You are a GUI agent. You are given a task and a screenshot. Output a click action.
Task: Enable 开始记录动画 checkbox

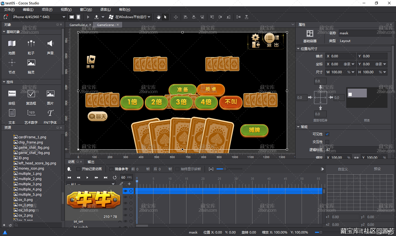pyautogui.click(x=78, y=169)
